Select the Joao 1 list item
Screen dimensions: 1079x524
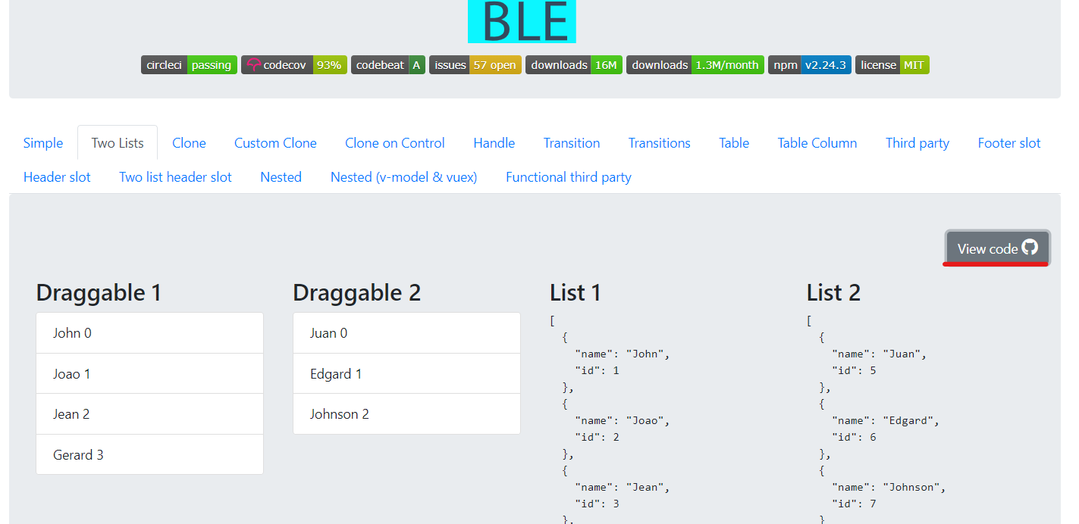point(149,373)
